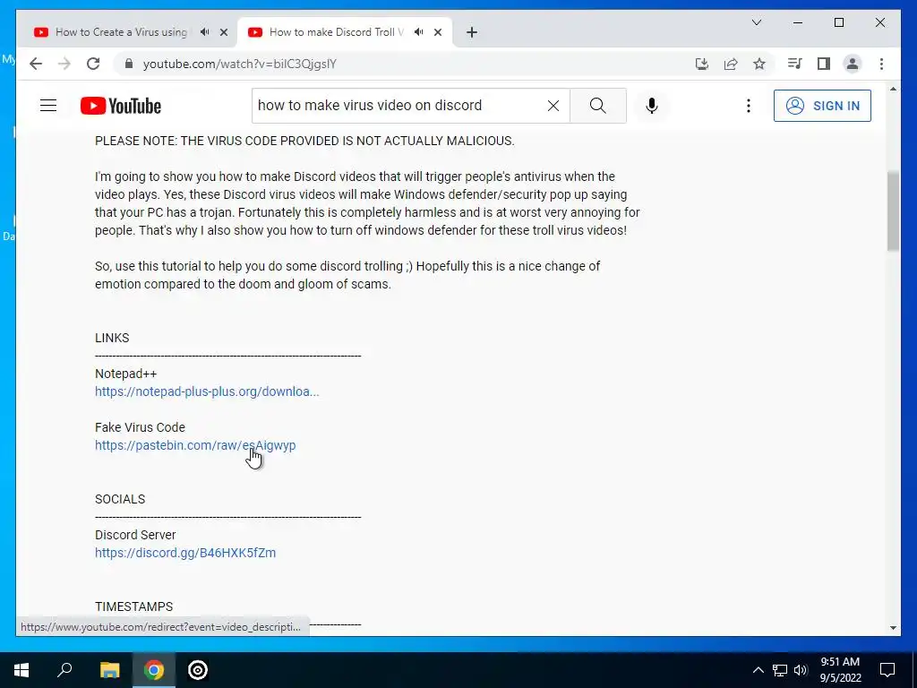The width and height of the screenshot is (917, 688).
Task: Open the Windows Start menu
Action: [21, 670]
